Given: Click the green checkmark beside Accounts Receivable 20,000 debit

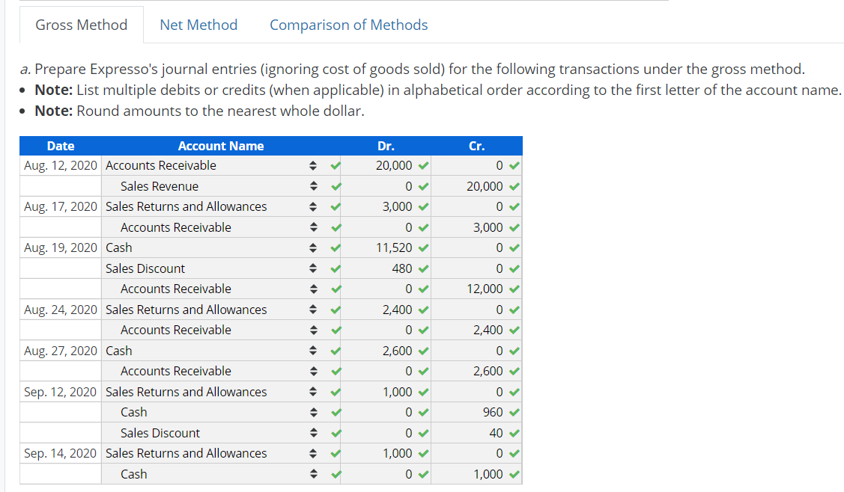Looking at the screenshot, I should pyautogui.click(x=425, y=165).
